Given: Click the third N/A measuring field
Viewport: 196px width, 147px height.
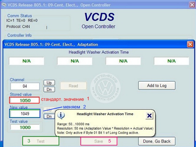Looking at the screenshot, I should click(x=123, y=61).
